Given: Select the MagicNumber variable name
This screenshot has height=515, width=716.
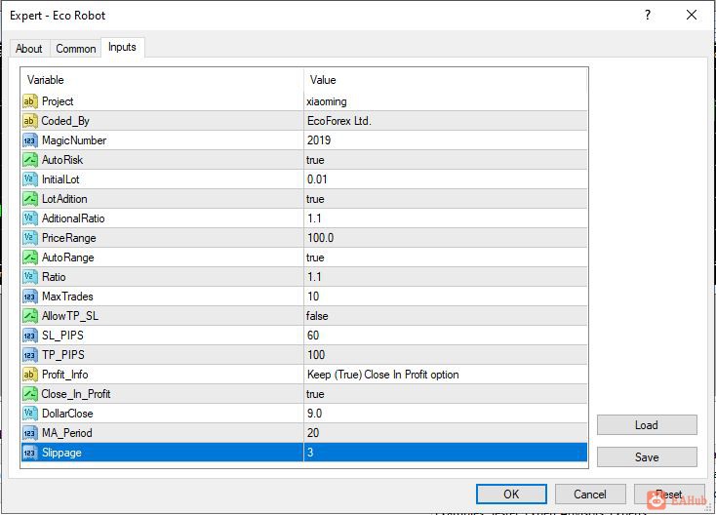Looking at the screenshot, I should 74,140.
